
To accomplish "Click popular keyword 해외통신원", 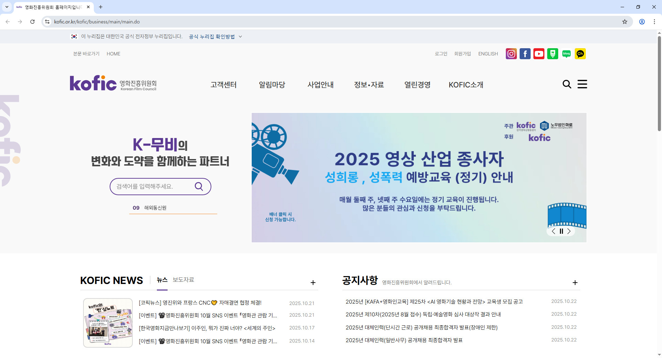I will click(x=155, y=208).
